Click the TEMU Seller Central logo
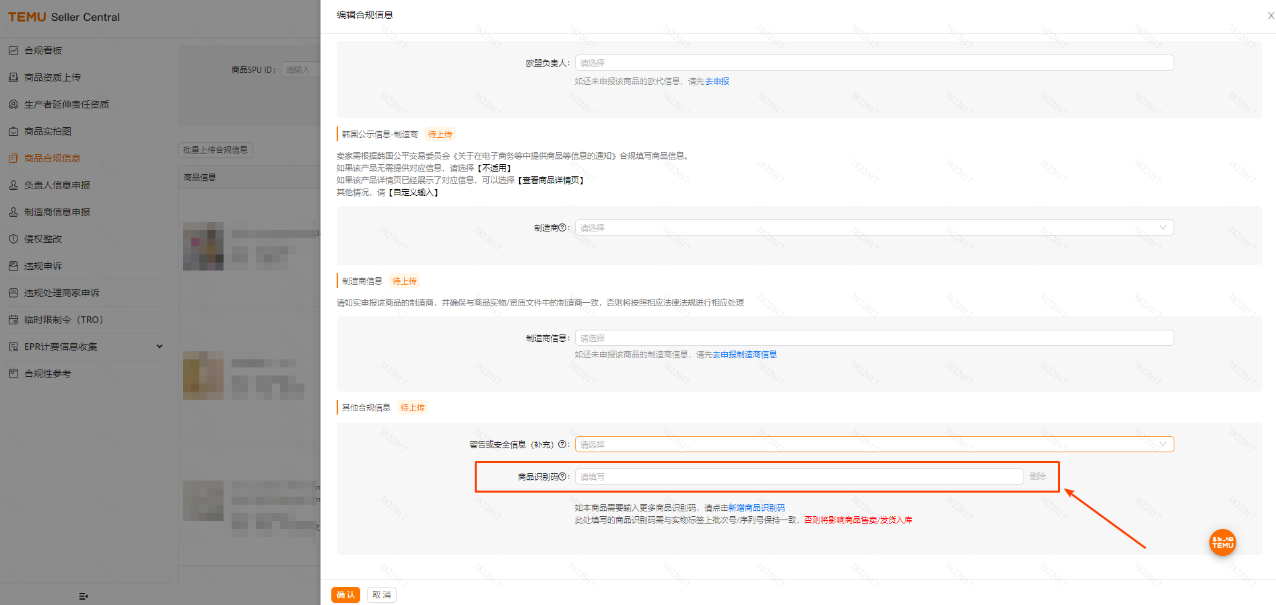1276x605 pixels. pos(64,17)
